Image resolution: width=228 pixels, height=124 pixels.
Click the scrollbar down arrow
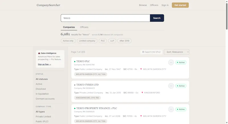pos(227,123)
